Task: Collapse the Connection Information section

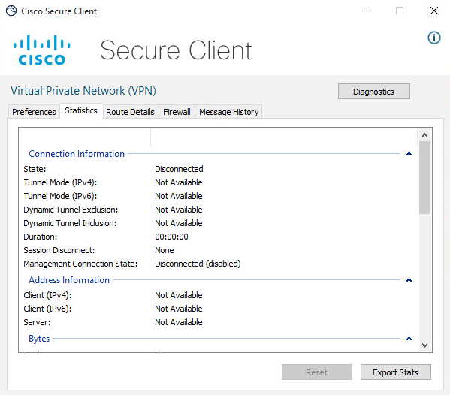Action: (x=409, y=154)
